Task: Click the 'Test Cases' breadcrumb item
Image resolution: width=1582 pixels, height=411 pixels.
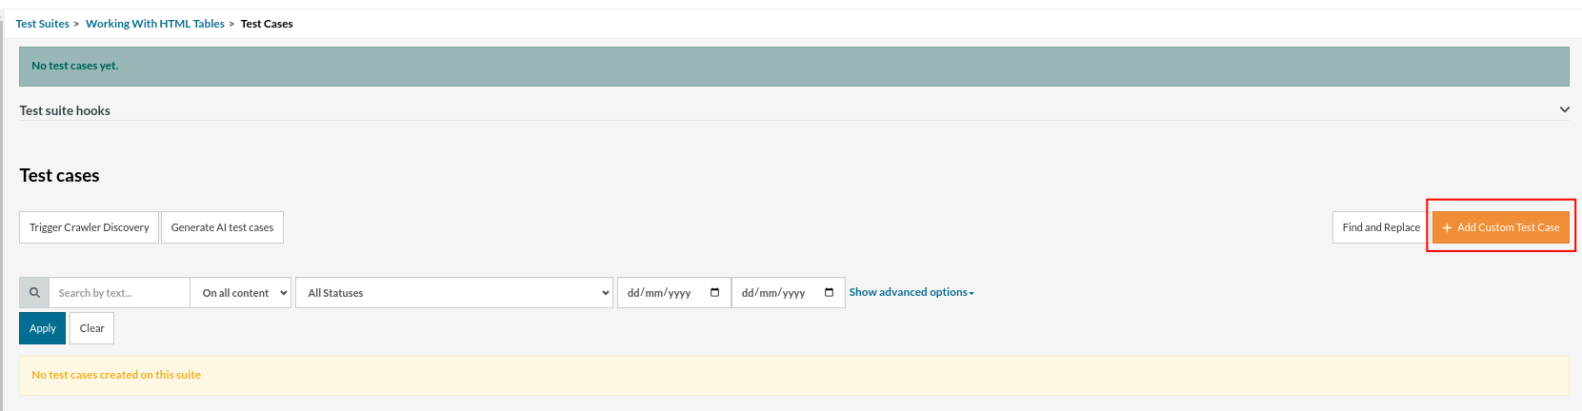Action: coord(267,24)
